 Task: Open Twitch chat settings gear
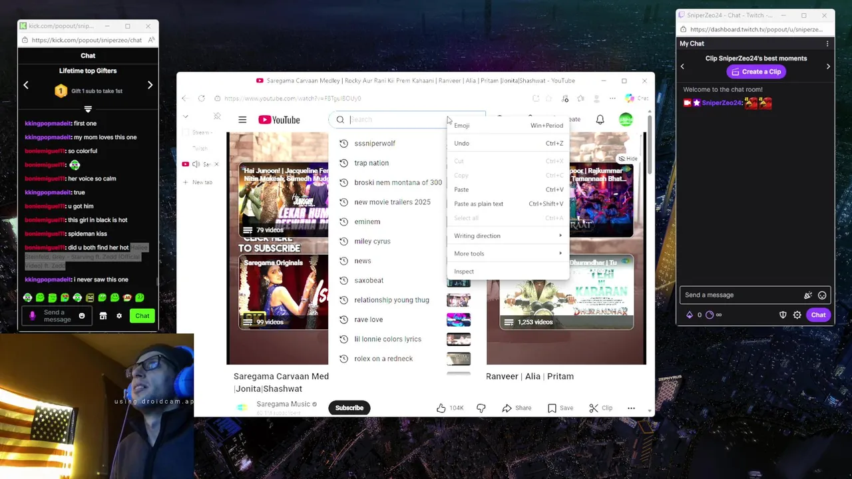pos(797,315)
